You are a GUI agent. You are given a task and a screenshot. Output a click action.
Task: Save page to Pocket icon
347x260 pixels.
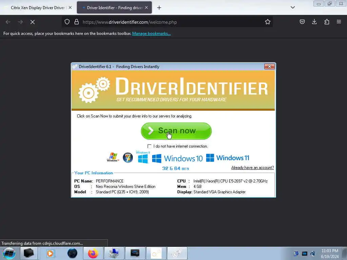(302, 22)
